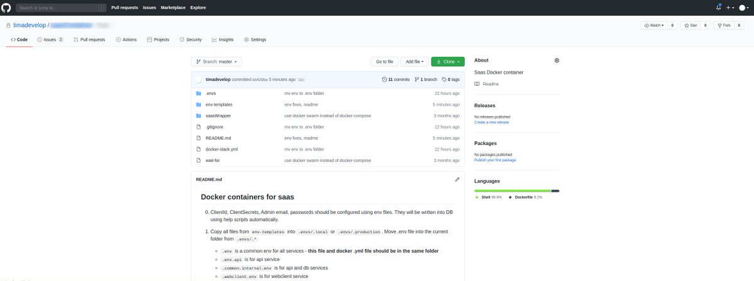Go to Marketplace
This screenshot has width=754, height=281.
(x=173, y=8)
